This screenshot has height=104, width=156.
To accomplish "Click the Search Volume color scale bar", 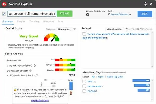I will [65, 60].
